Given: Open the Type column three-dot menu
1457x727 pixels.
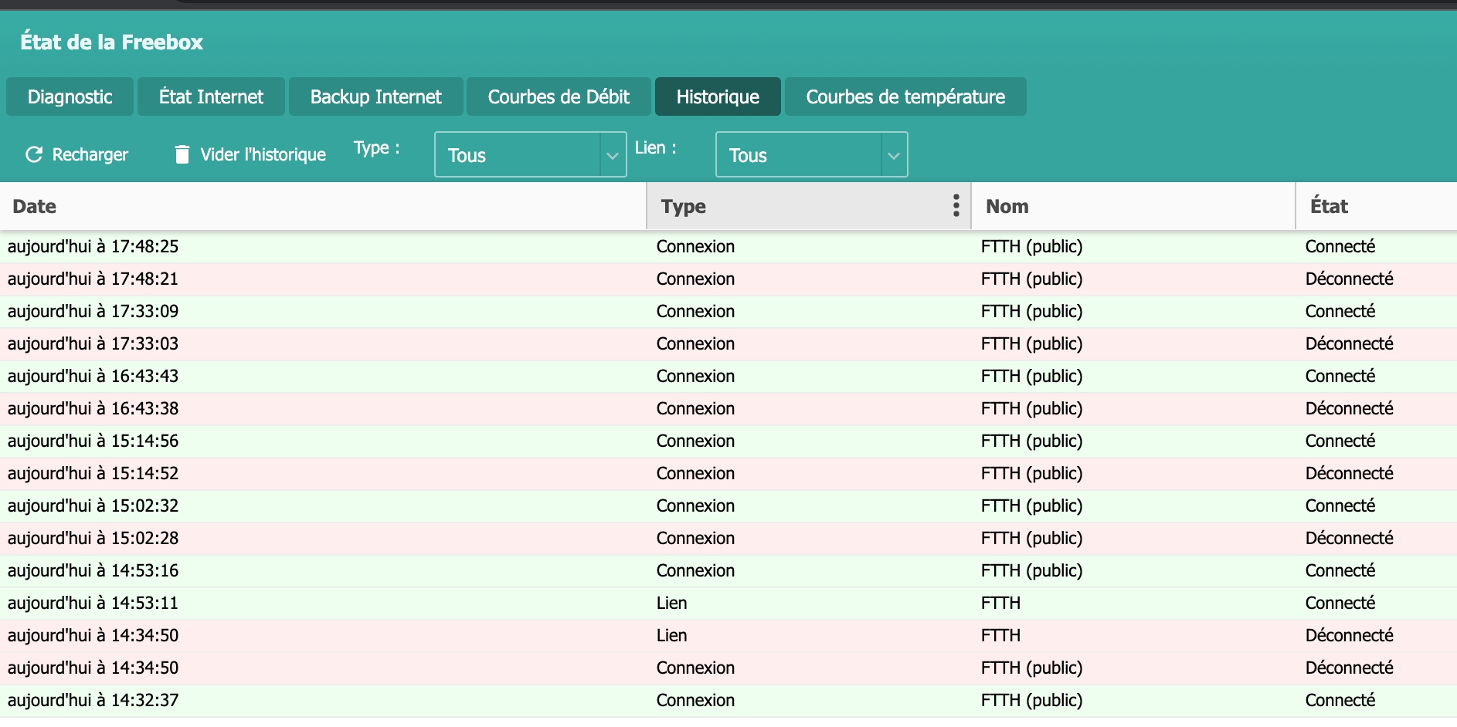Looking at the screenshot, I should click(956, 206).
